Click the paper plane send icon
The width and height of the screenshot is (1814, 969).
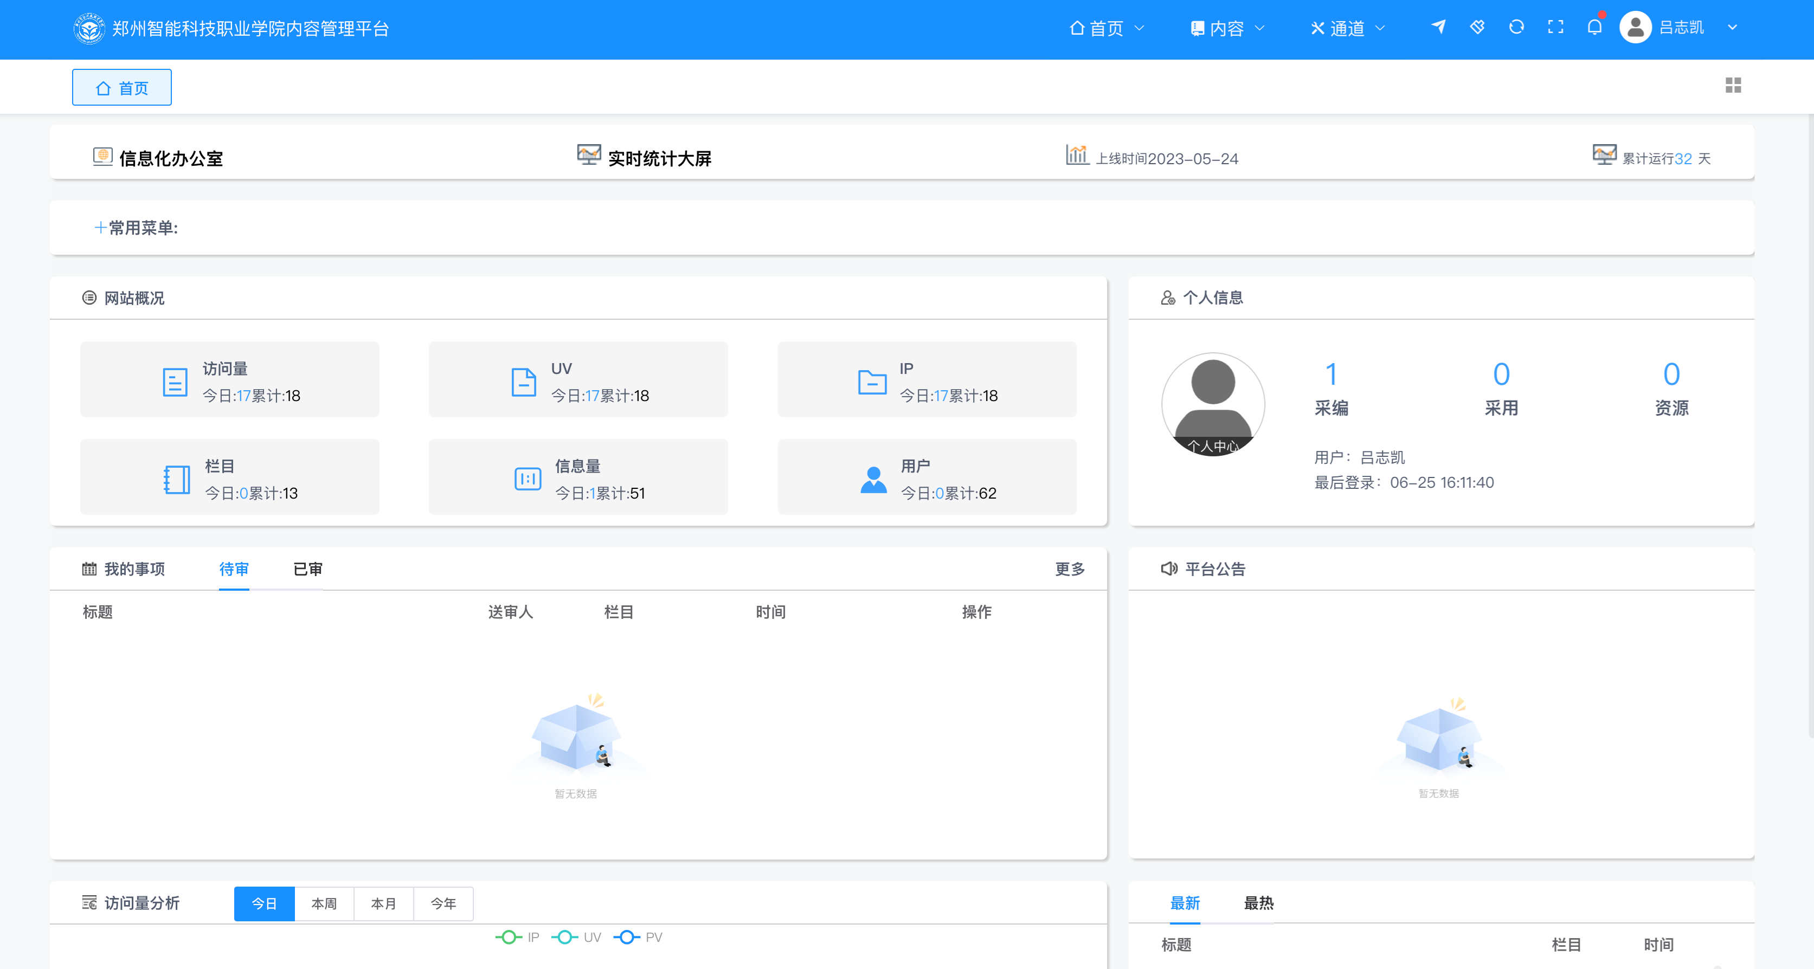click(1438, 28)
